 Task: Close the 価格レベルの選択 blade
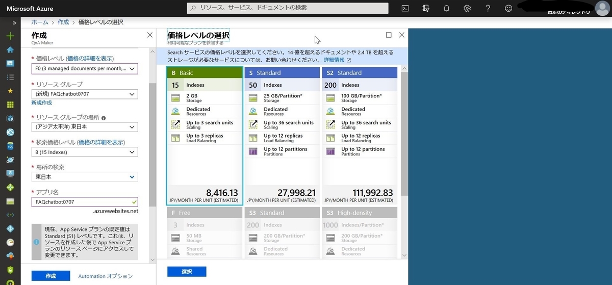click(401, 35)
